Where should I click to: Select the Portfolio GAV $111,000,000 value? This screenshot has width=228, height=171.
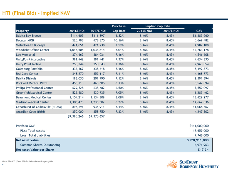tap(199, 125)
